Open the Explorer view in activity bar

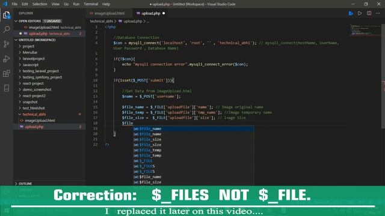[7, 15]
